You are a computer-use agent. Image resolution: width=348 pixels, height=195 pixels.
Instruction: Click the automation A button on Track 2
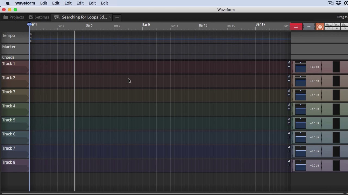pos(289,77)
